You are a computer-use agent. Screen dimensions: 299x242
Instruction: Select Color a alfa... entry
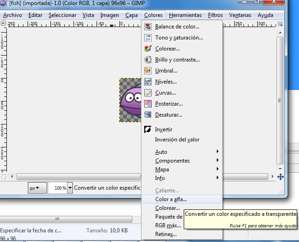tap(182, 199)
